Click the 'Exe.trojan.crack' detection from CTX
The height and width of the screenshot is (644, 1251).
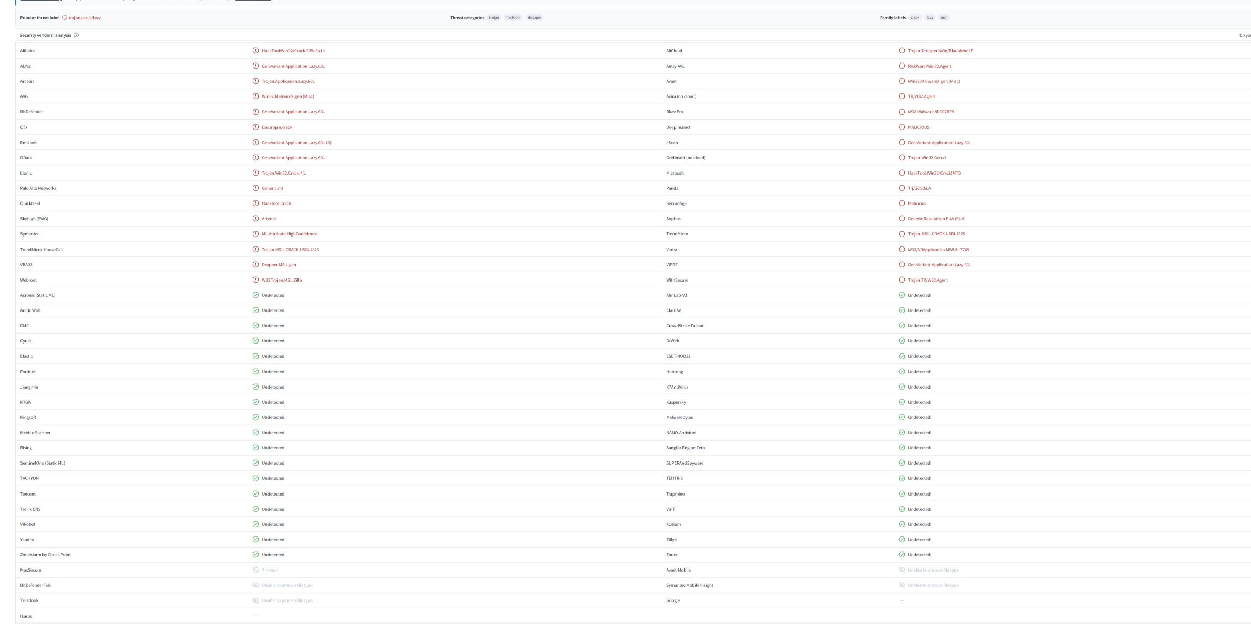(x=277, y=127)
